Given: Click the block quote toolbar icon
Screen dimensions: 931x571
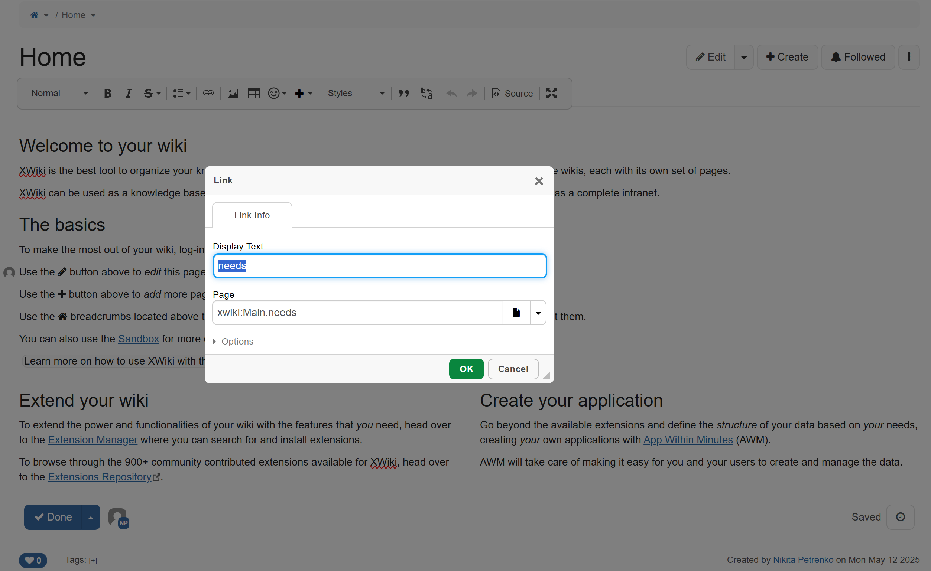Looking at the screenshot, I should (403, 93).
